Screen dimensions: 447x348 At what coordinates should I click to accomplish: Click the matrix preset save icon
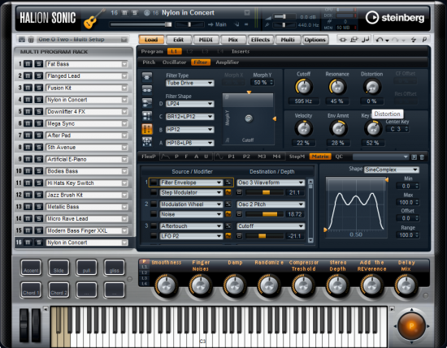click(x=414, y=157)
